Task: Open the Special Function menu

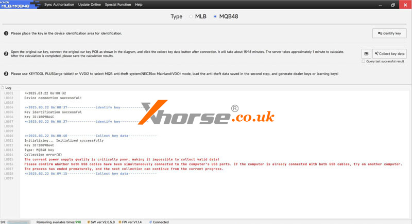Action: coord(118,5)
